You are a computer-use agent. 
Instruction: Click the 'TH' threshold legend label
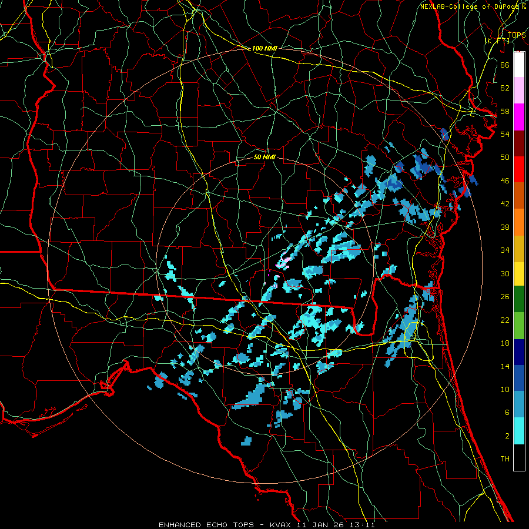(505, 459)
